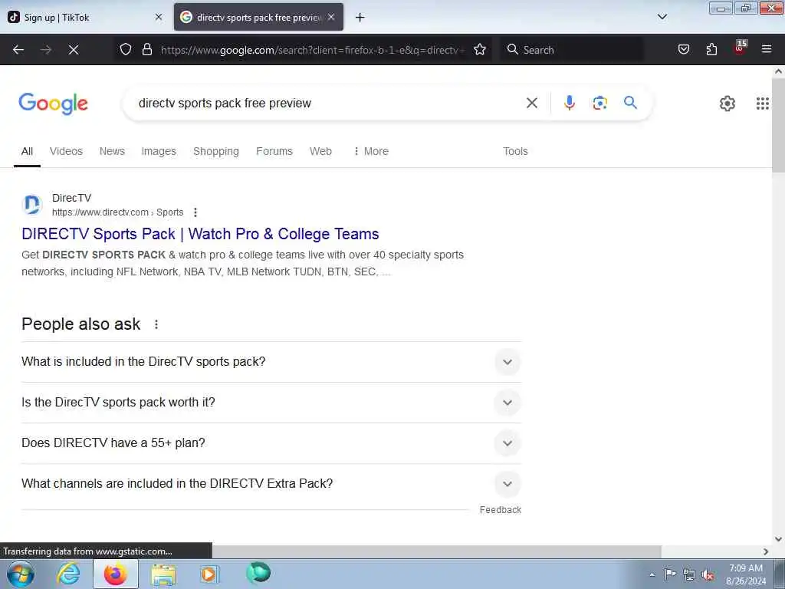
Task: Launch Internet Explorer from the taskbar
Action: pos(68,574)
